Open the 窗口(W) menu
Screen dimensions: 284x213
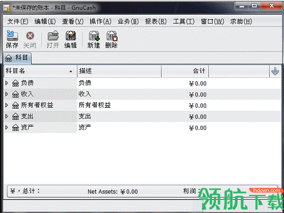(212, 21)
